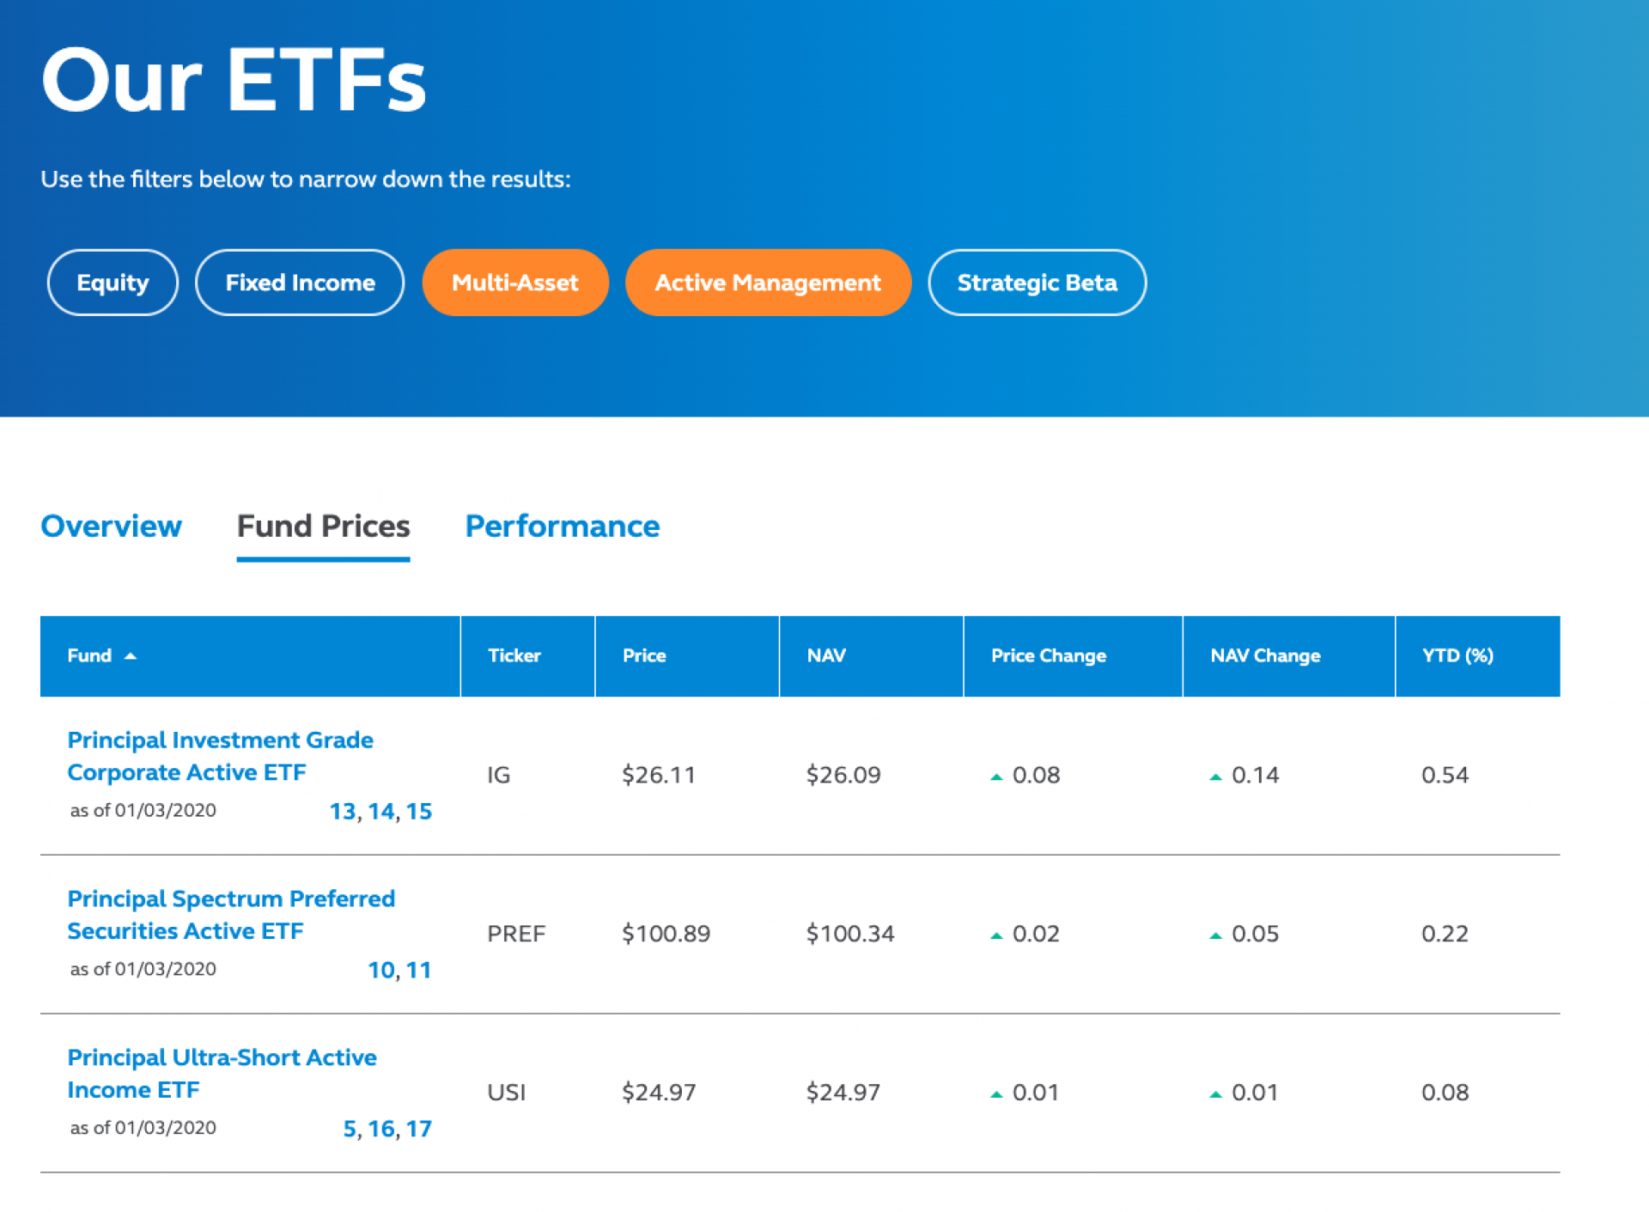Sort table by Ticker column
Image resolution: width=1649 pixels, height=1212 pixels.
[514, 656]
